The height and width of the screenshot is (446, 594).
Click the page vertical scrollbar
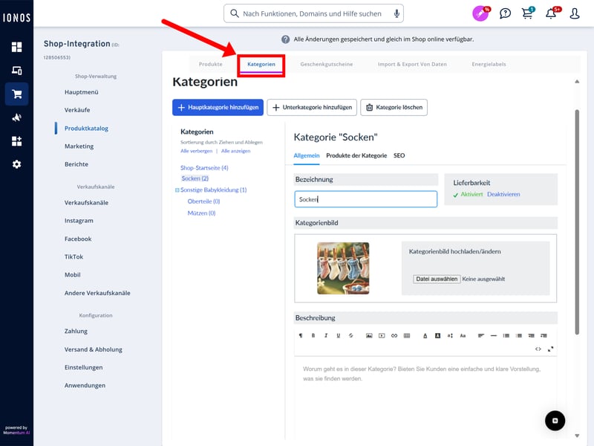tap(577, 222)
